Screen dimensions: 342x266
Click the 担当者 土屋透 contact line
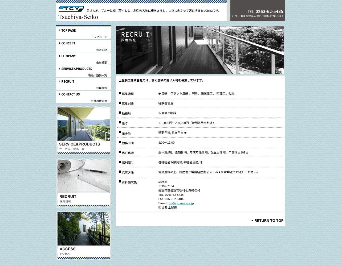pos(168,207)
